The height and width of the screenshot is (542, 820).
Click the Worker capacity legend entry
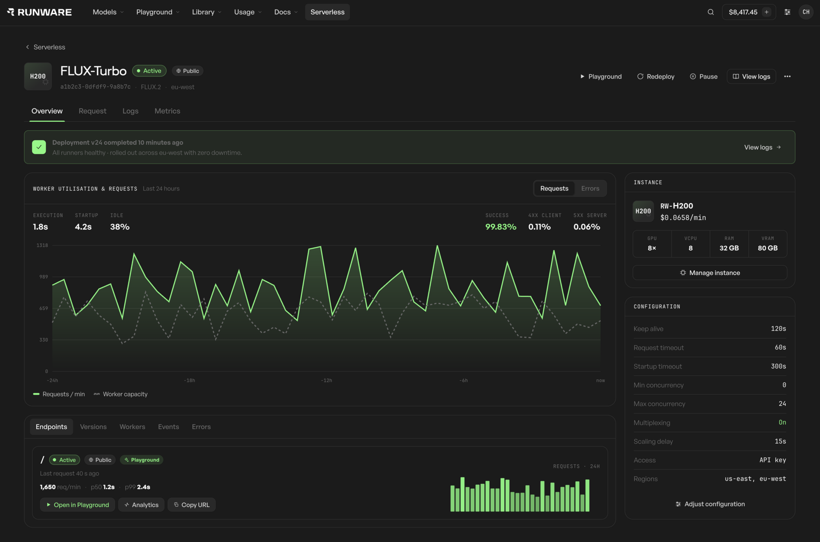120,394
